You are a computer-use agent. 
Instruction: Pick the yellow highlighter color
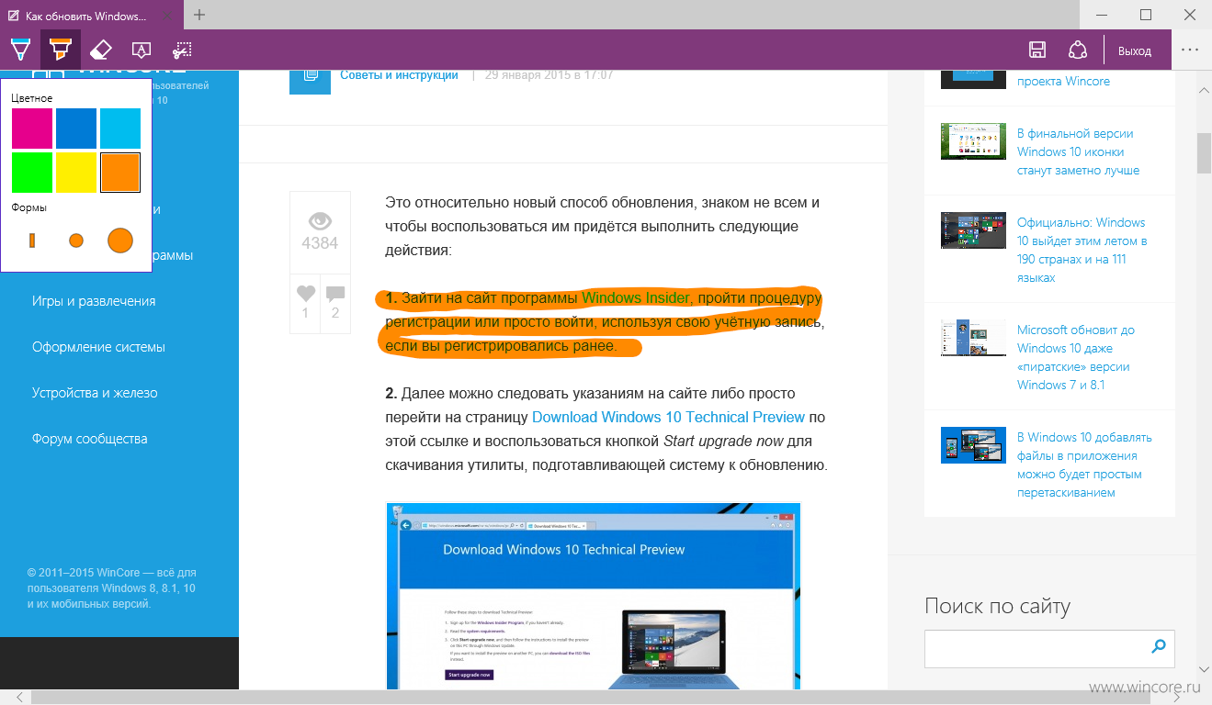point(76,173)
